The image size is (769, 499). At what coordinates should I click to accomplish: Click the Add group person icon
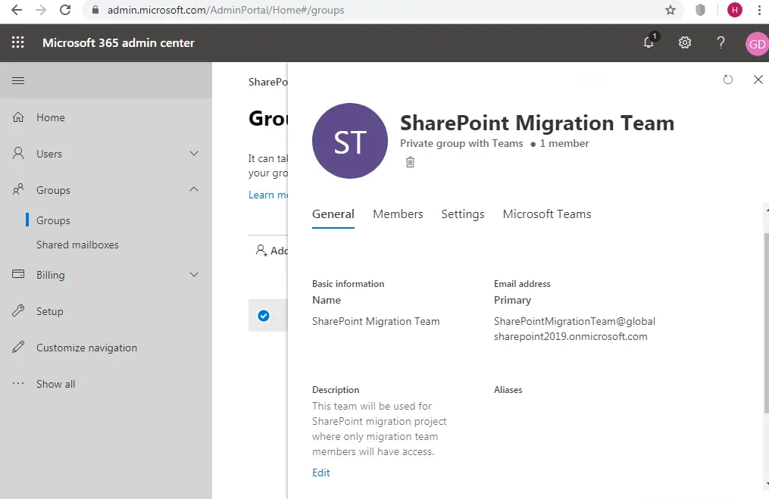tap(261, 251)
